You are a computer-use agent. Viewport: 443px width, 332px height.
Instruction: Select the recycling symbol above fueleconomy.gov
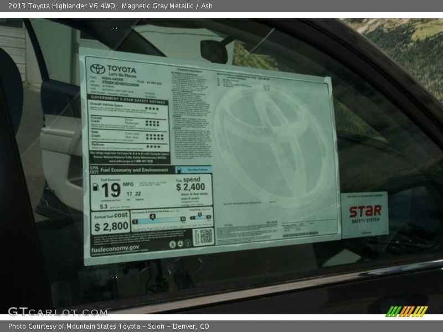(x=181, y=243)
